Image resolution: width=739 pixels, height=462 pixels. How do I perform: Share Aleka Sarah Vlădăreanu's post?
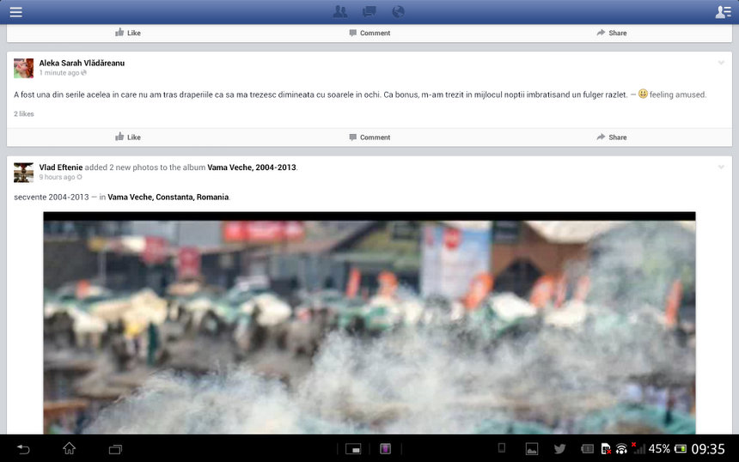pyautogui.click(x=611, y=137)
